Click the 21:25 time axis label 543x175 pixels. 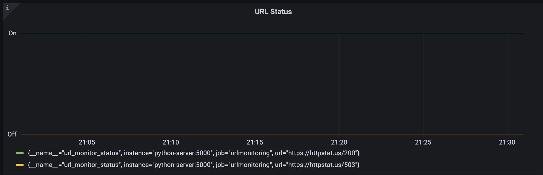(423, 142)
